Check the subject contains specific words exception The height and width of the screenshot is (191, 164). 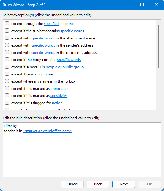click(7, 31)
